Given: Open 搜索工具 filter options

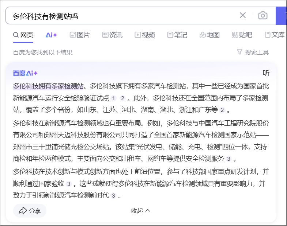Looking at the screenshot, I should pos(253,52).
